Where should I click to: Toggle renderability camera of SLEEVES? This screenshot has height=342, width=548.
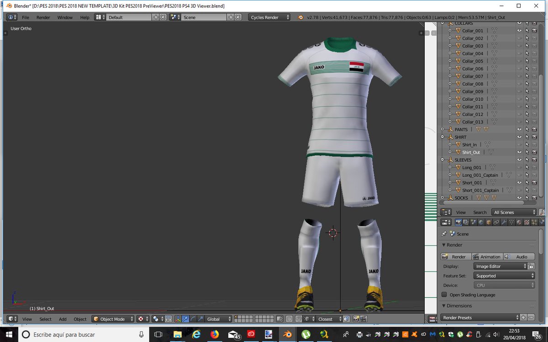click(534, 160)
